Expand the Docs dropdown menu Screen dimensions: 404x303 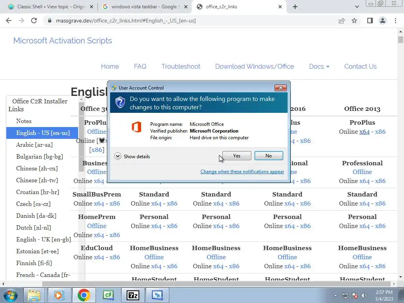click(x=319, y=66)
